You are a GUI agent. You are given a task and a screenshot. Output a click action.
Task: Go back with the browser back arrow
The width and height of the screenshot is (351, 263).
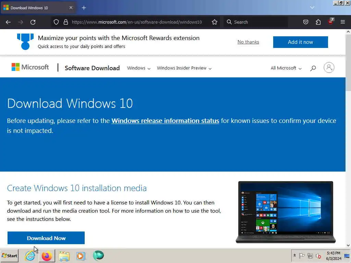[x=8, y=22]
